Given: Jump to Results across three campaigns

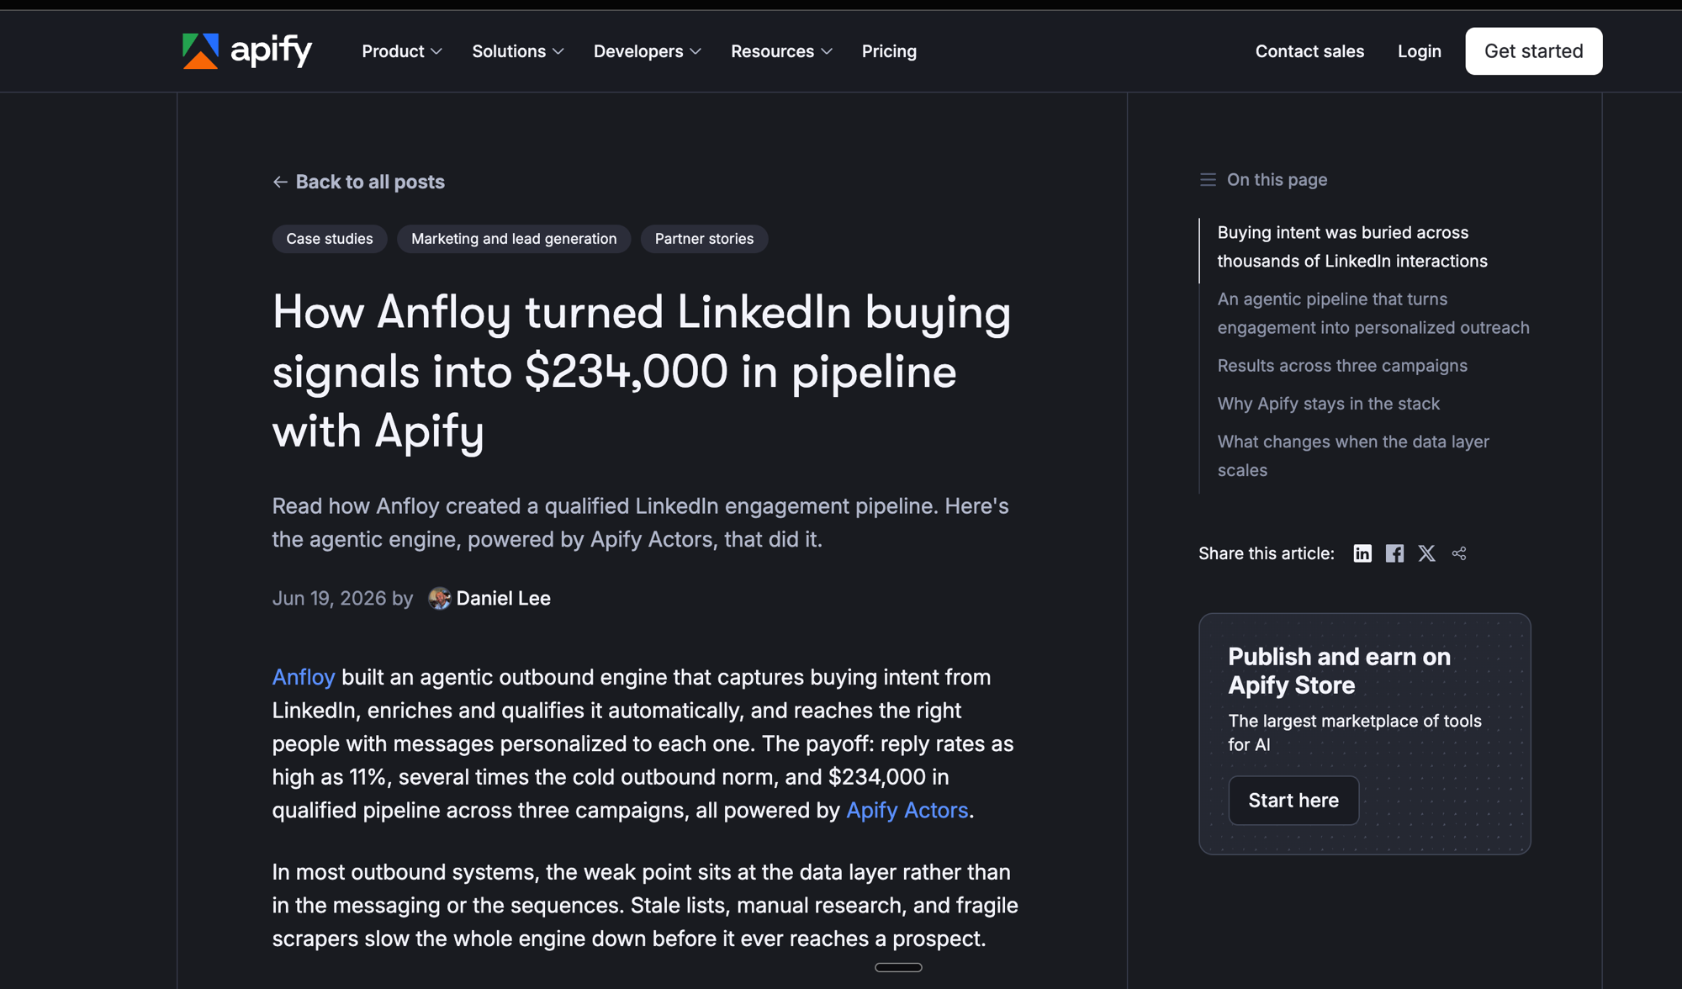Looking at the screenshot, I should [x=1342, y=366].
